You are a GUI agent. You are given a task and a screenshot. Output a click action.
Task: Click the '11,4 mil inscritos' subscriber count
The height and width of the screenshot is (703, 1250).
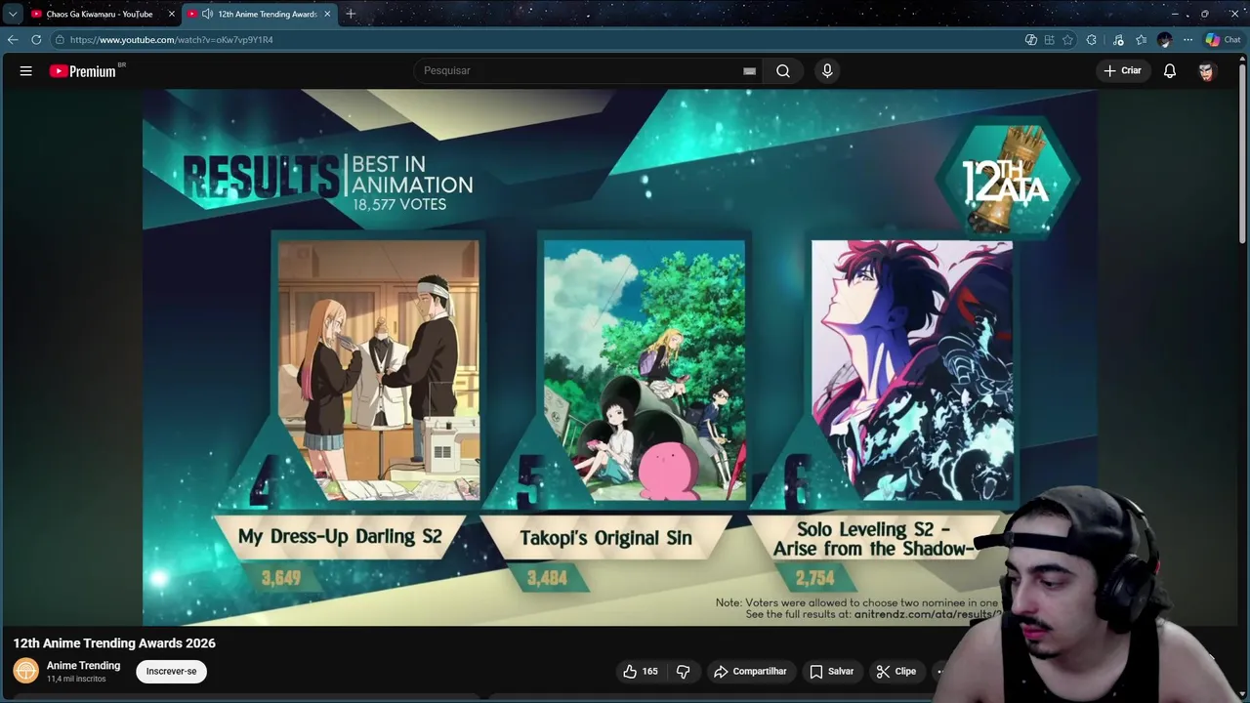click(76, 679)
